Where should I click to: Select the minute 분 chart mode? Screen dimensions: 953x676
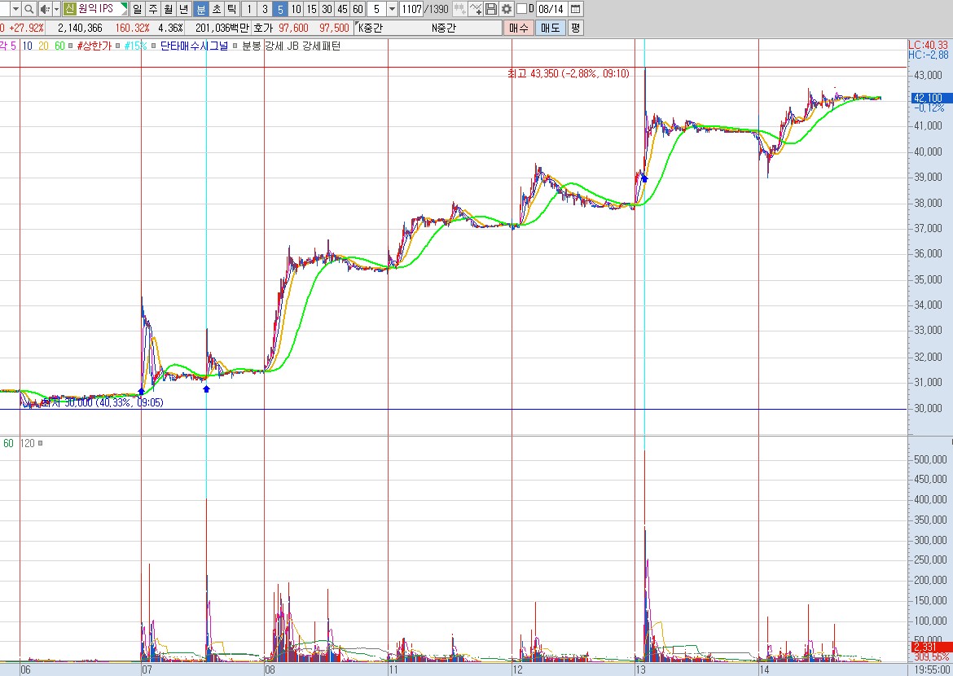tap(200, 9)
